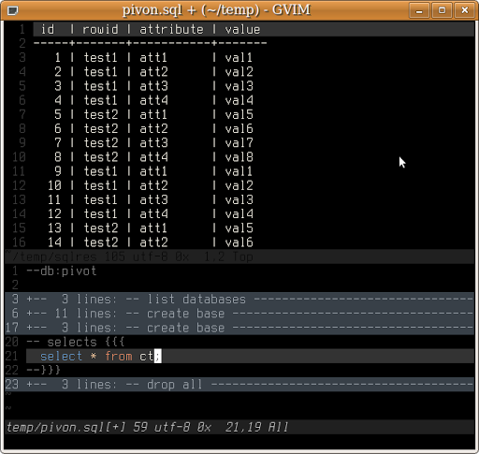The width and height of the screenshot is (479, 454).
Task: Click 'val6' in result row id 14
Action: pos(239,242)
